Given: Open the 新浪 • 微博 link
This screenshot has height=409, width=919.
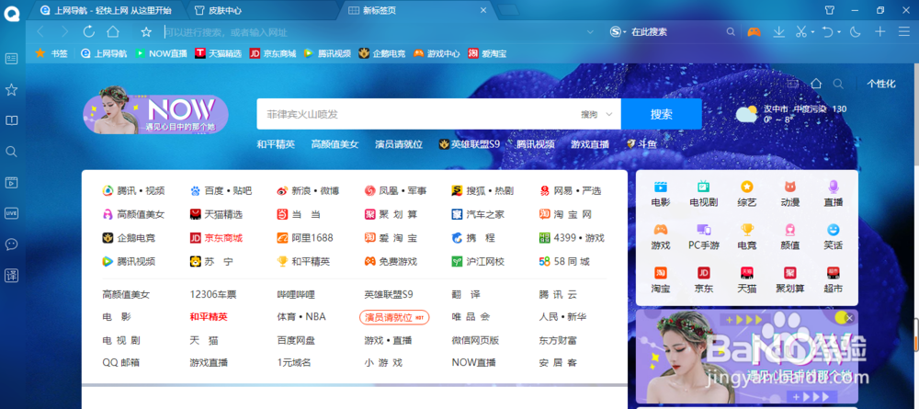Looking at the screenshot, I should 308,190.
